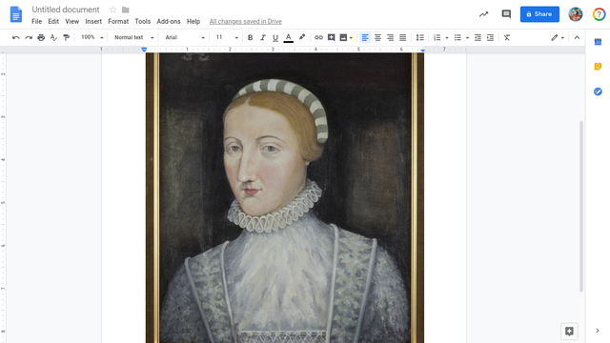Select the portrait image in document

click(285, 198)
